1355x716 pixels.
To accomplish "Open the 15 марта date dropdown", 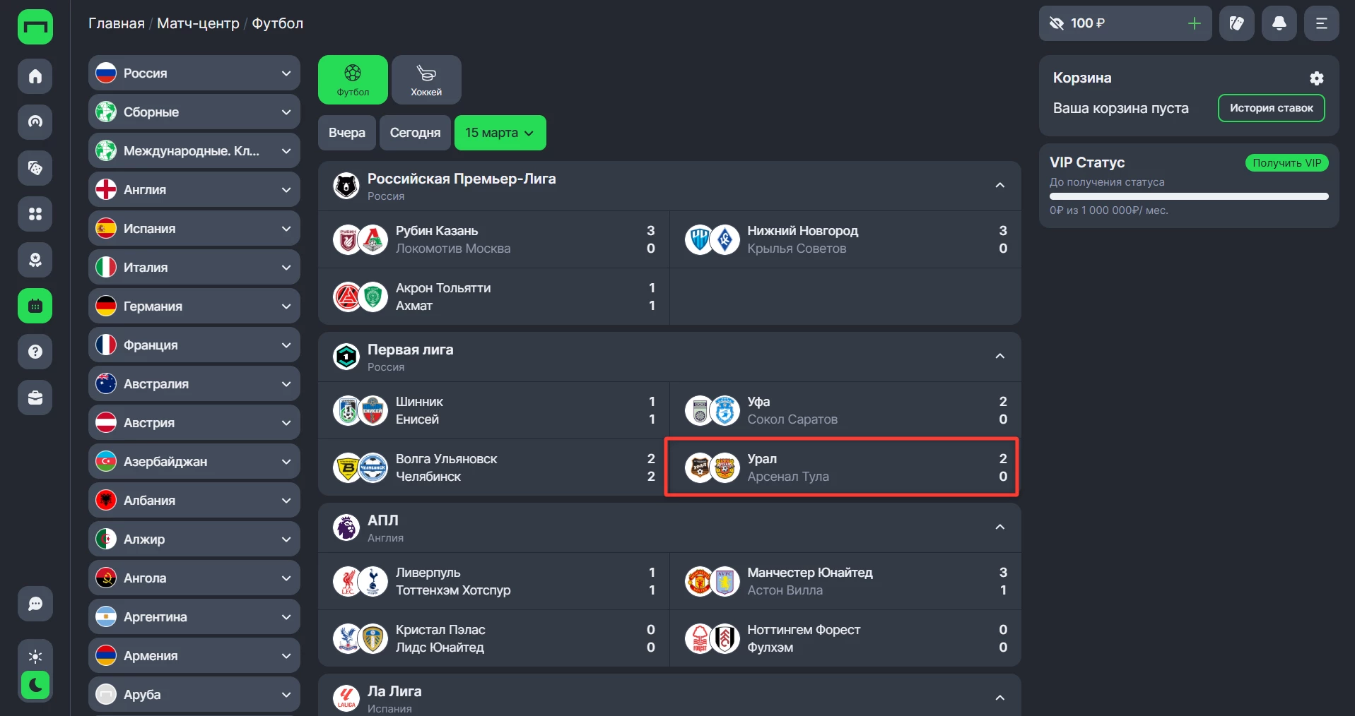I will pyautogui.click(x=500, y=133).
